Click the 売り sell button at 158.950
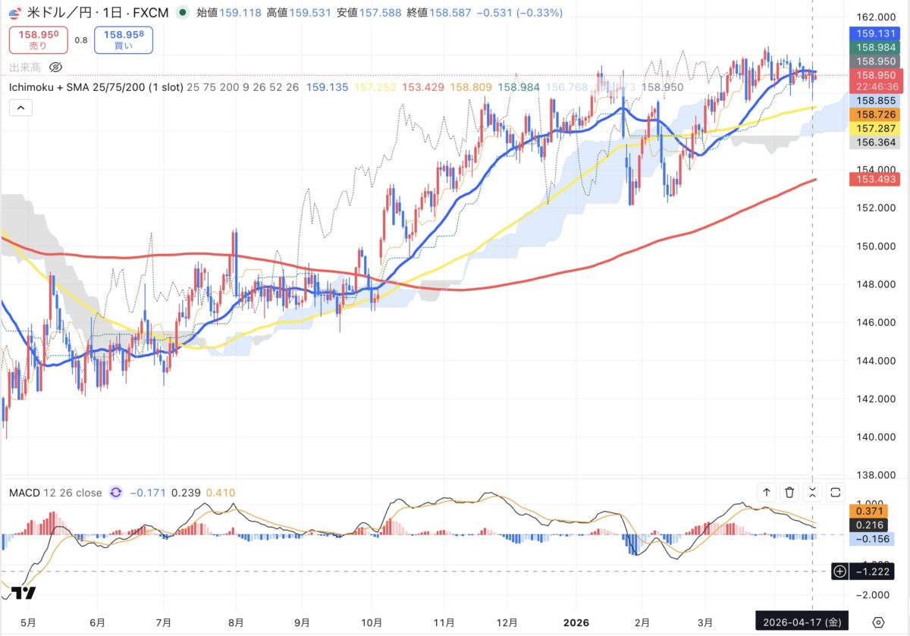Image resolution: width=910 pixels, height=636 pixels. click(38, 40)
